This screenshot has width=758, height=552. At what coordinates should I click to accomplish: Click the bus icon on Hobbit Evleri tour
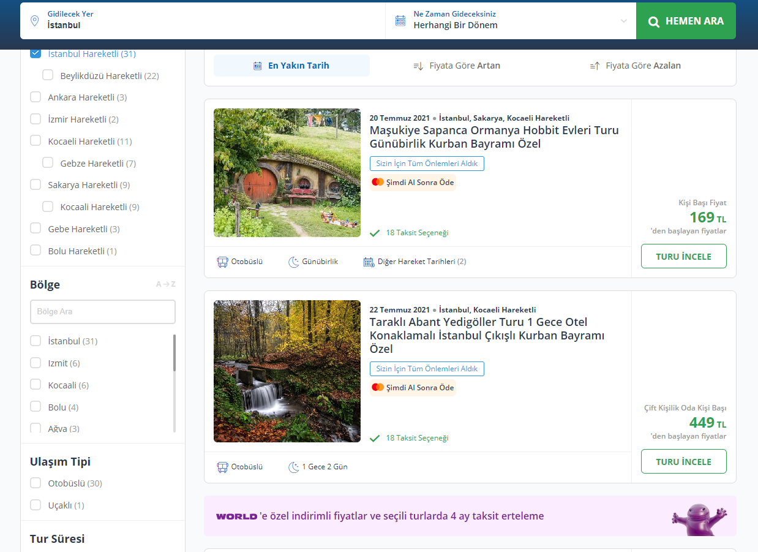(222, 262)
